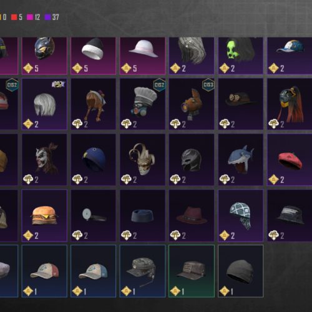Select the pink sun hat

[142, 56]
